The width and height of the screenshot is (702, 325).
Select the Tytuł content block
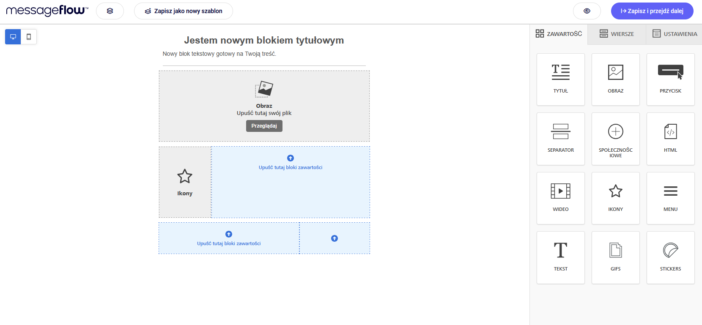coord(560,79)
